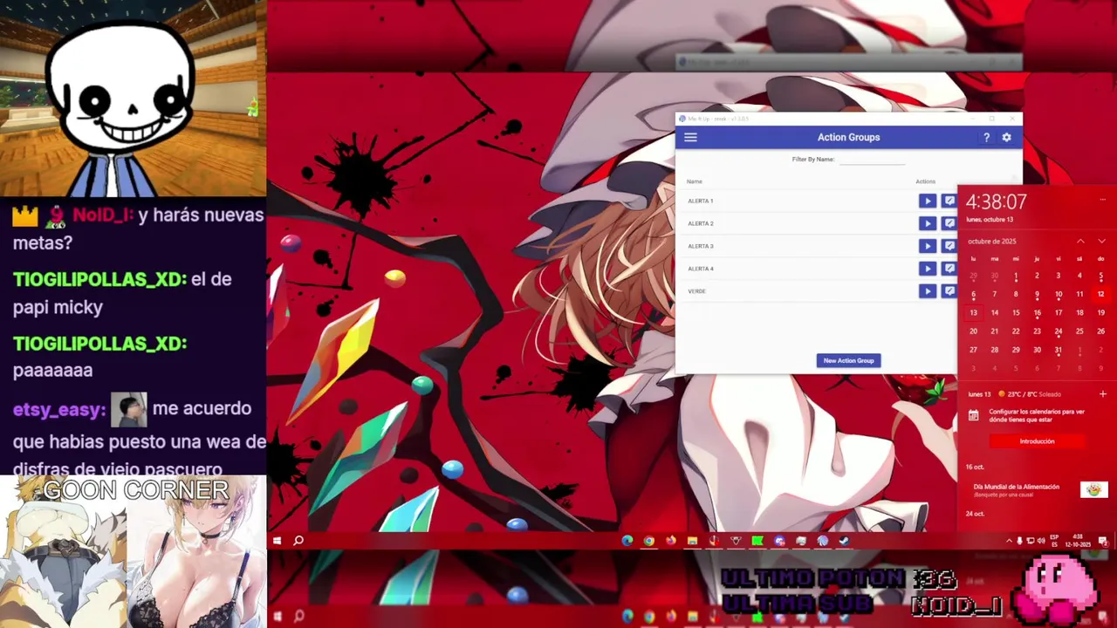
Task: Select day 24 in the calendar
Action: 1059,331
